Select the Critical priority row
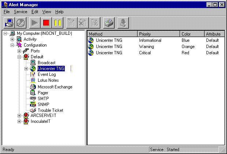The image size is (227, 154). point(156,53)
